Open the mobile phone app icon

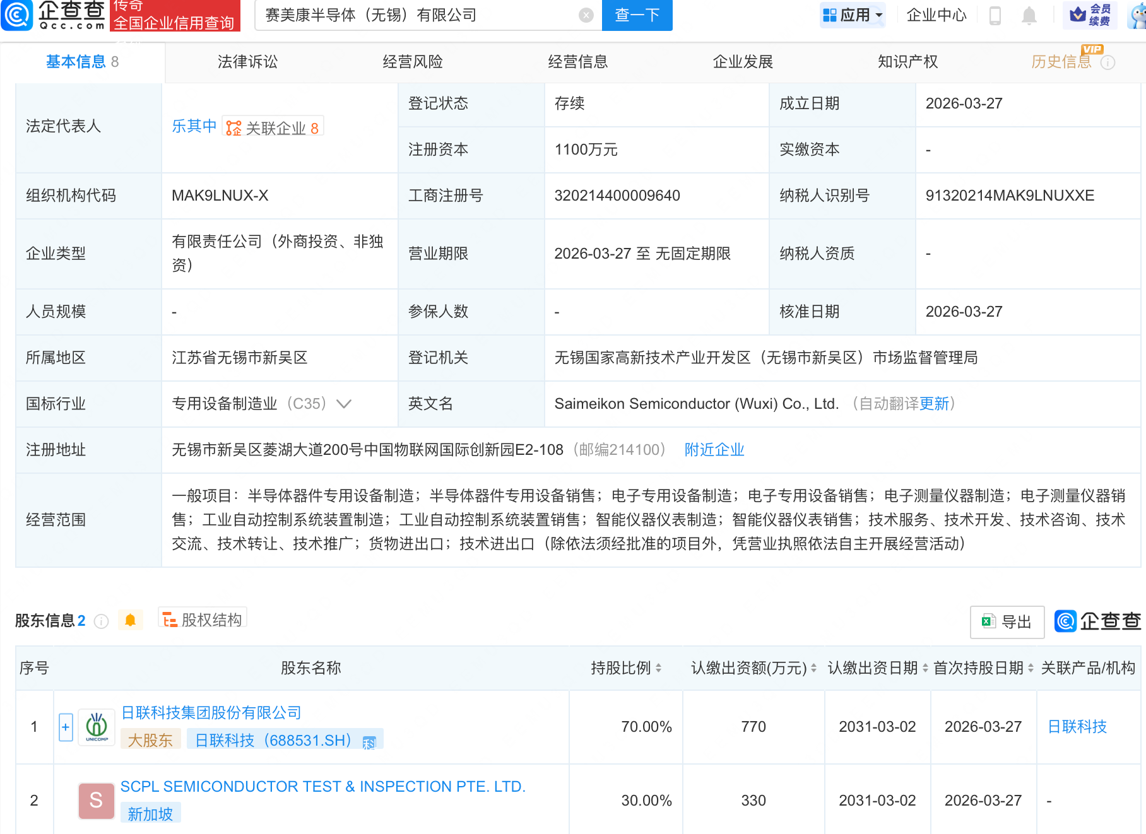[995, 15]
